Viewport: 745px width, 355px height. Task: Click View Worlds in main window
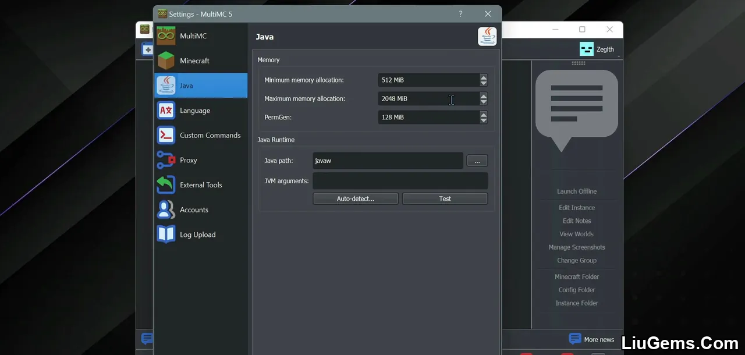pyautogui.click(x=577, y=234)
